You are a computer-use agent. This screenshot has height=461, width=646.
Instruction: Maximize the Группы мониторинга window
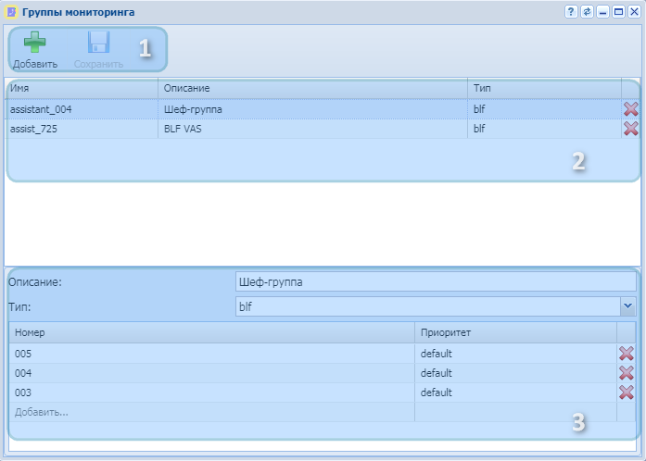point(618,12)
